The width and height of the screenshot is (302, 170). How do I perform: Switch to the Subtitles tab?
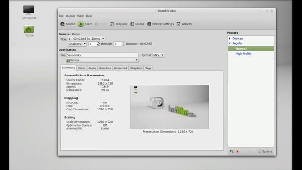[105, 68]
